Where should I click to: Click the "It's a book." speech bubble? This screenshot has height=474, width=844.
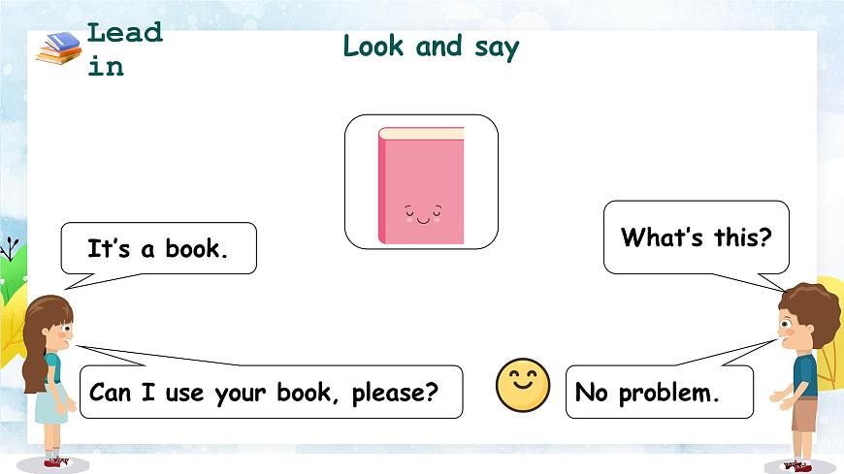tap(159, 248)
